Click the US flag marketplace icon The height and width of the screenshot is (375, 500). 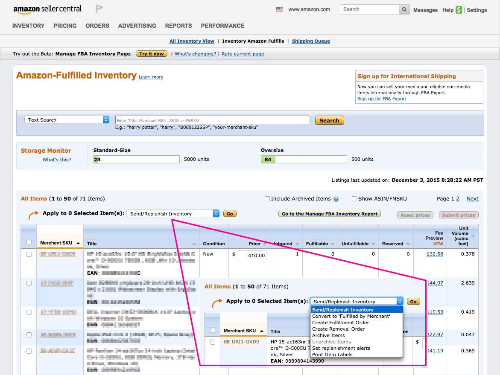(279, 9)
